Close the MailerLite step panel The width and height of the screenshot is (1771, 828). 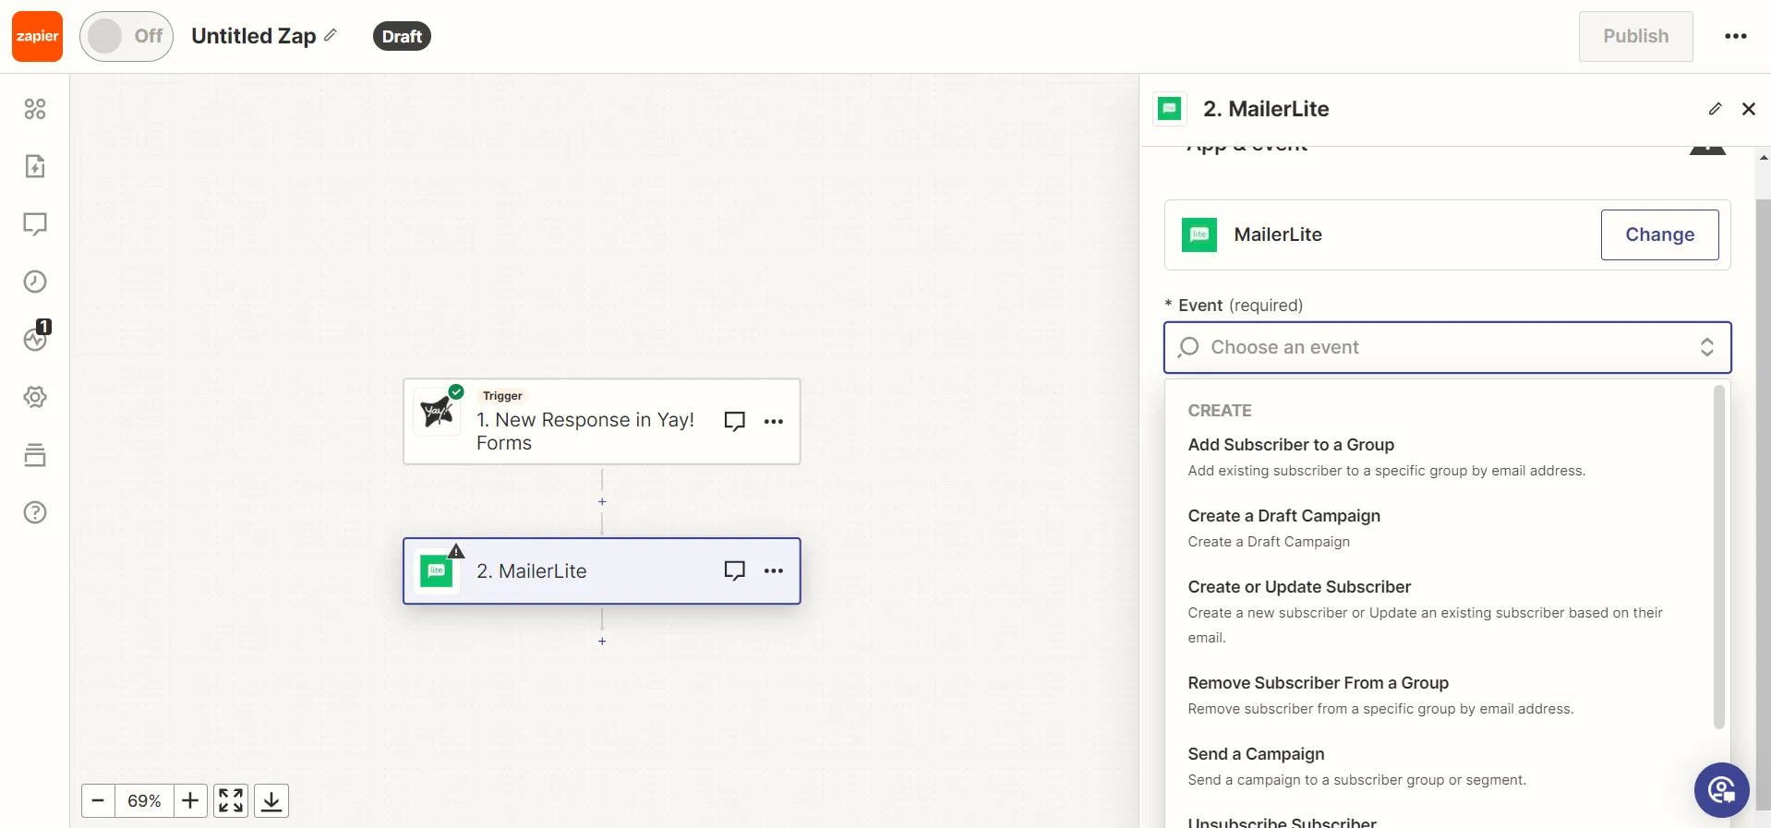tap(1749, 109)
